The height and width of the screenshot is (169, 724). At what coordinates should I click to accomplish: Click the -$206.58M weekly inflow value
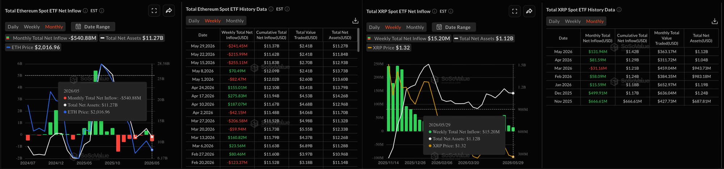[x=237, y=121]
